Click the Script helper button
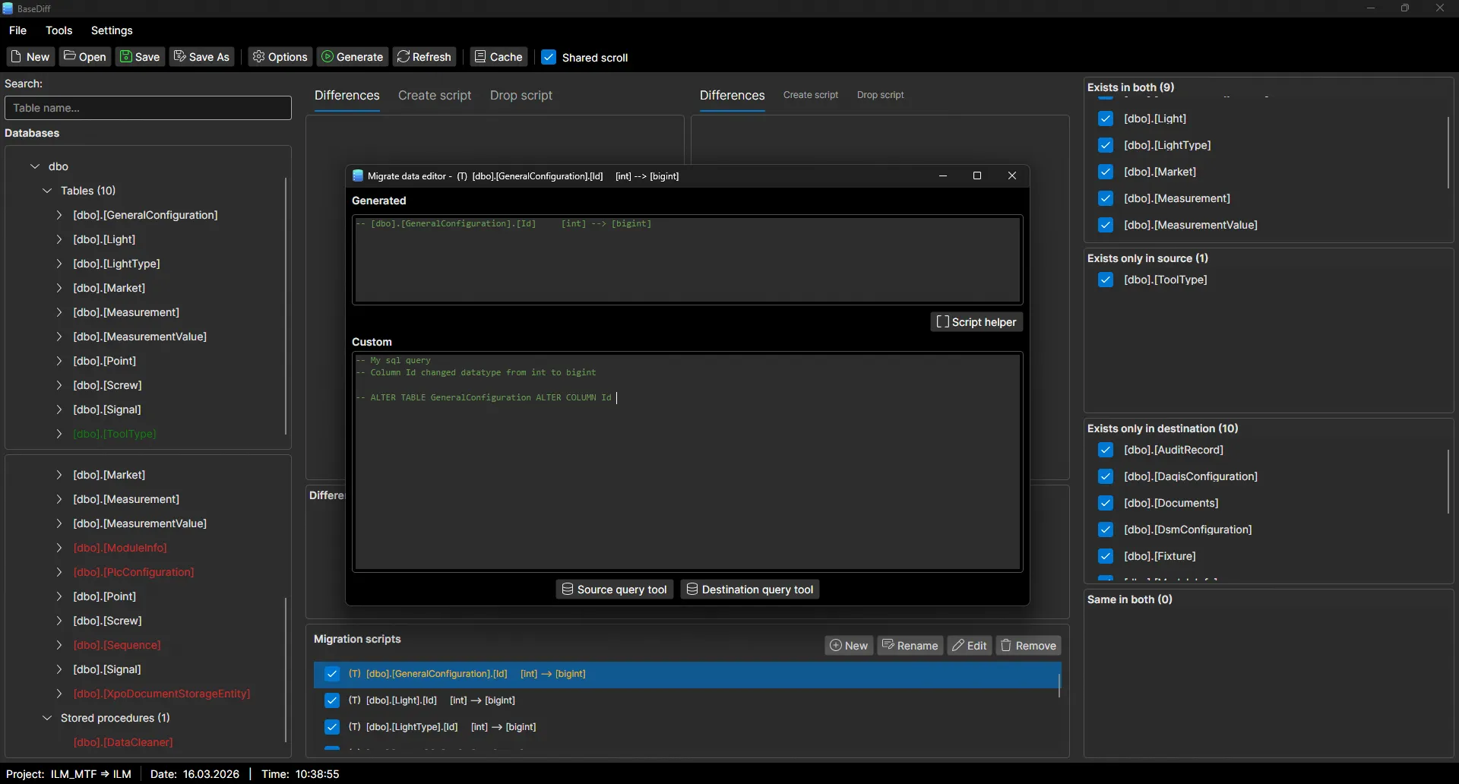 click(976, 321)
